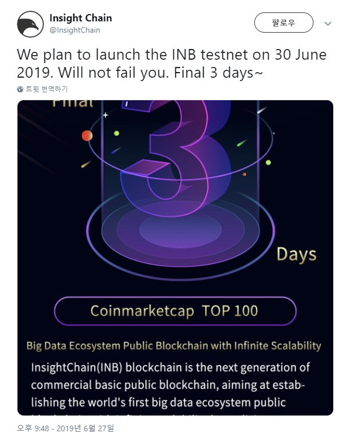Click the Insight Chain eagle avatar
This screenshot has width=349, height=438.
click(30, 24)
